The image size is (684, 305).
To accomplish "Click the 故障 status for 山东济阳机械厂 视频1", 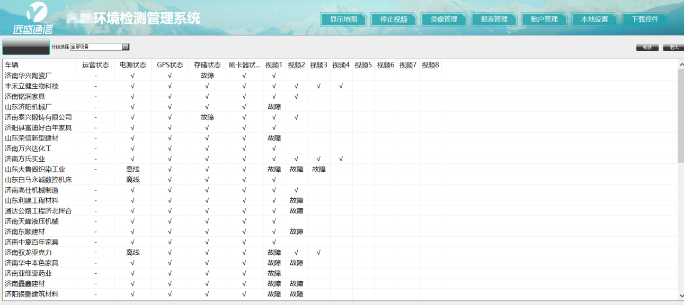I will click(273, 106).
